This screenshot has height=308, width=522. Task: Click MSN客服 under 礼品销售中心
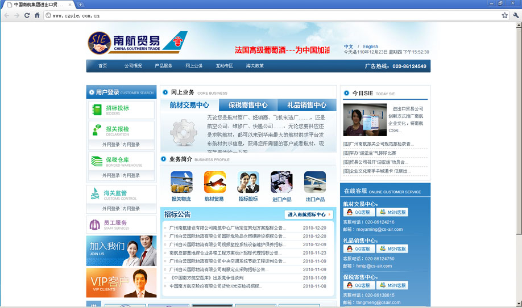392,248
